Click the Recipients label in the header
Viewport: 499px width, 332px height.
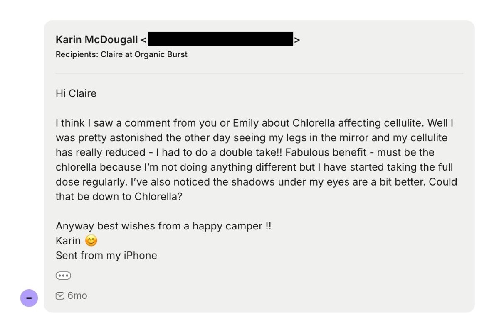[77, 54]
